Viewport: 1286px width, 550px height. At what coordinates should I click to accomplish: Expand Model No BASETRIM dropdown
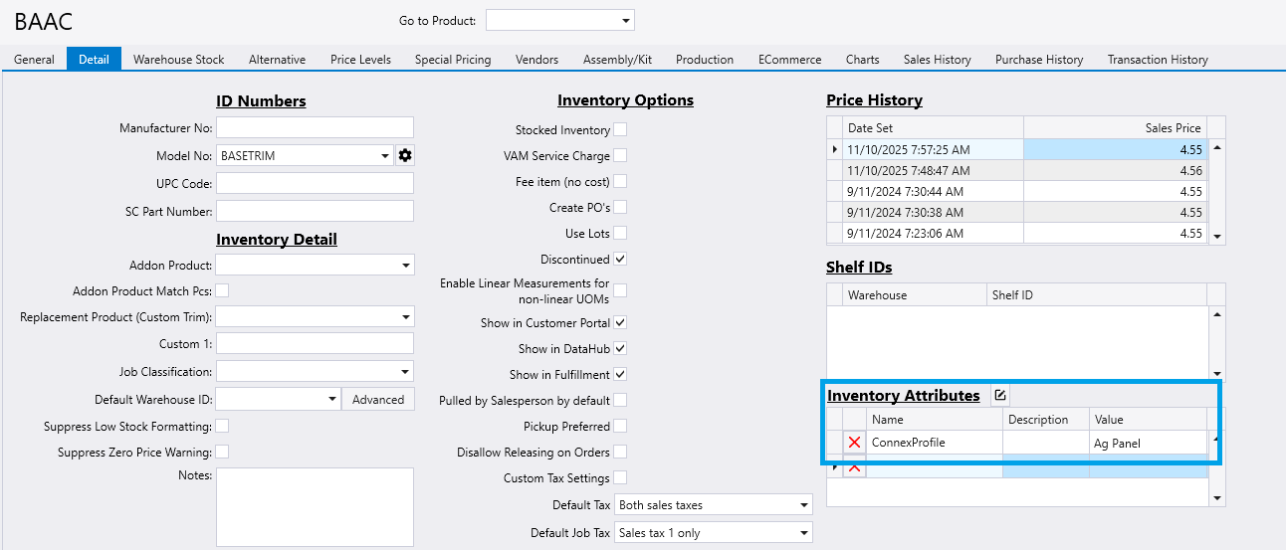coord(385,155)
